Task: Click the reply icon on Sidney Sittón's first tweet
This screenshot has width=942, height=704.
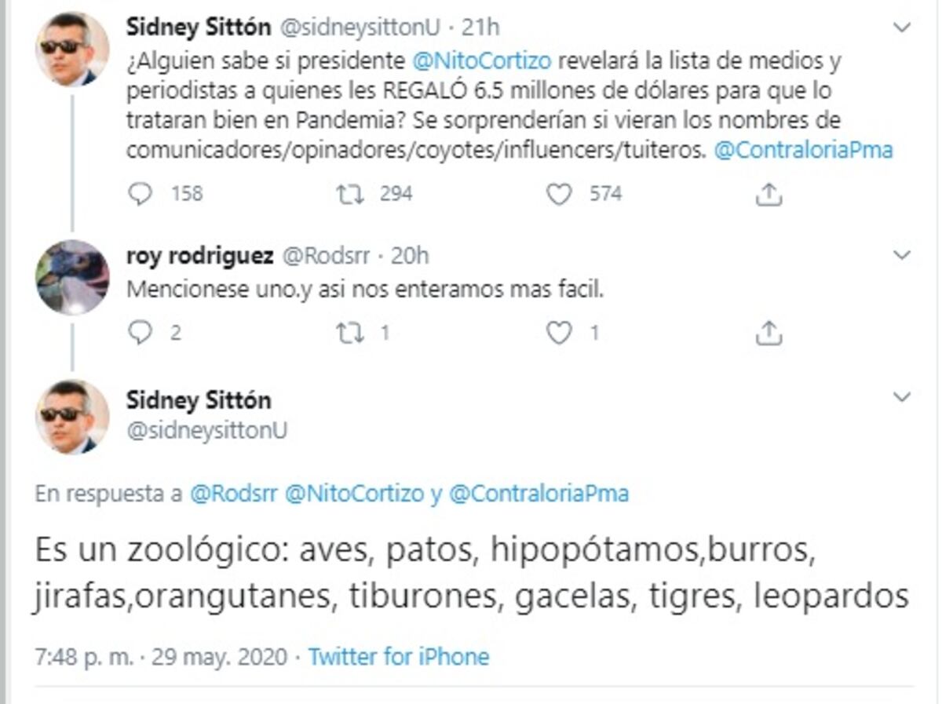Action: (x=142, y=194)
